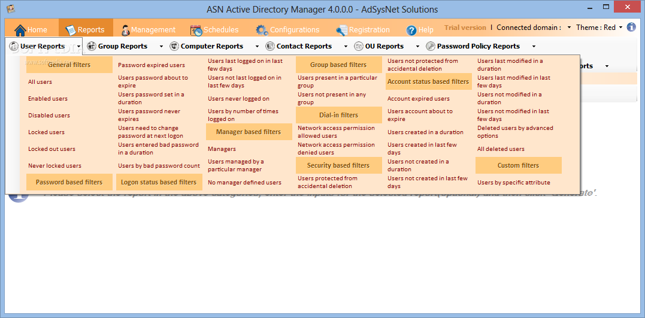645x318 pixels.
Task: Expand the Computer Reports dropdown arrow
Action: 257,47
